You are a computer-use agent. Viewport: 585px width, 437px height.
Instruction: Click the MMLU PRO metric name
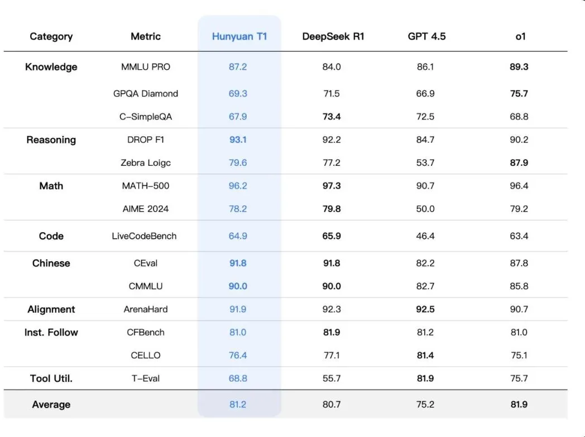(x=146, y=67)
